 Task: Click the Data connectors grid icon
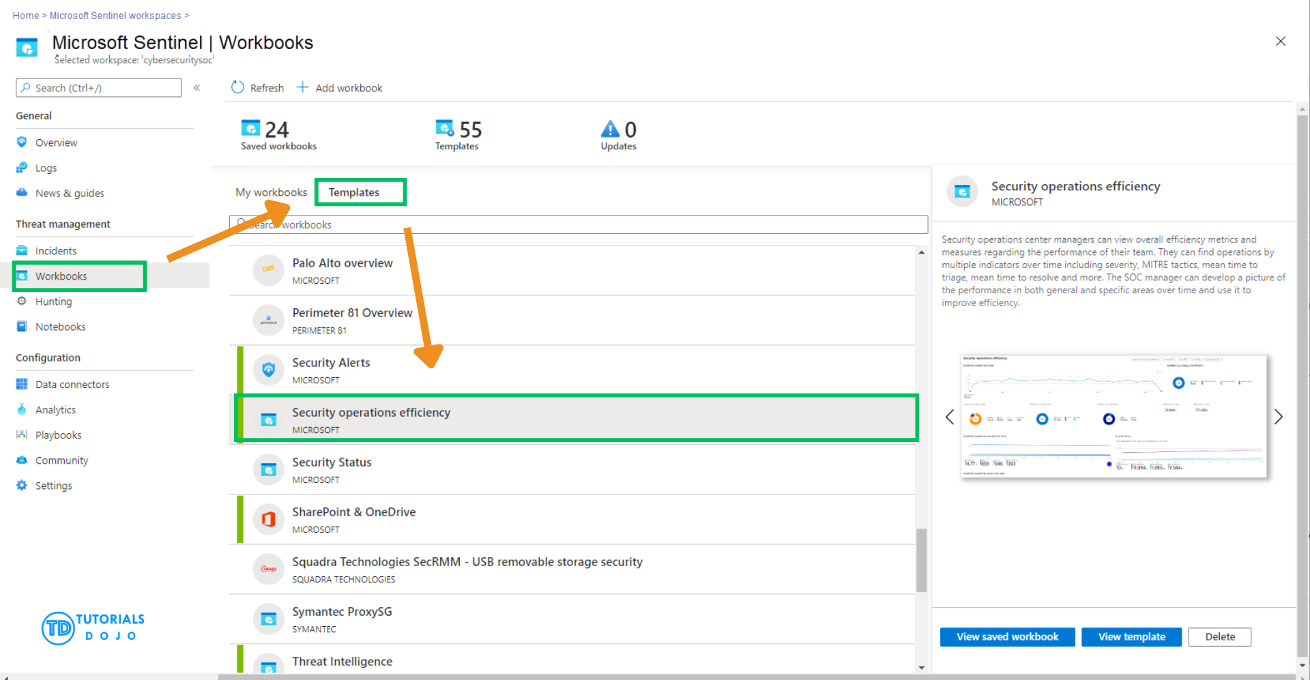pos(22,384)
